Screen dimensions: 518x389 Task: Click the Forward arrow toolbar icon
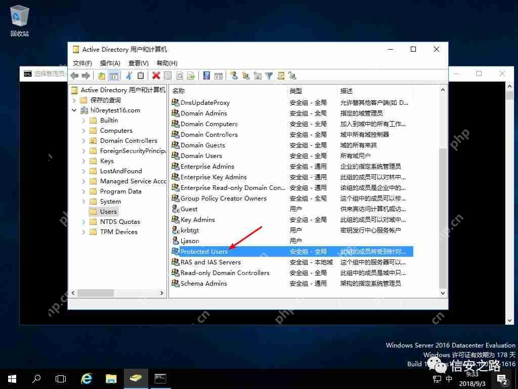[86, 76]
